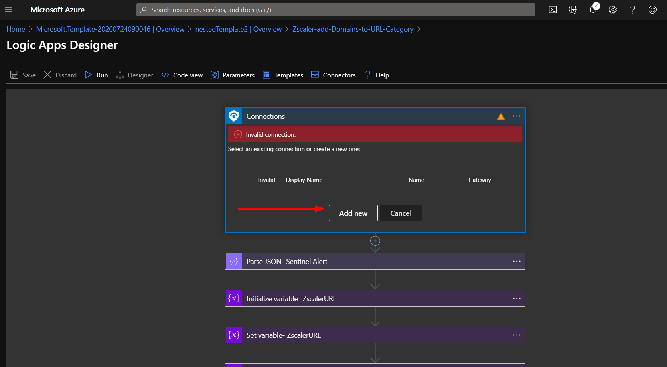Open the ellipsis menu on Connections card
This screenshot has height=367, width=667.
(x=517, y=116)
